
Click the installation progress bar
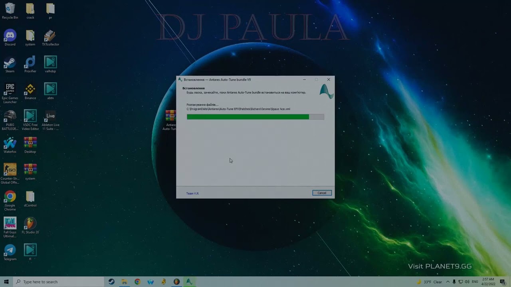[255, 117]
